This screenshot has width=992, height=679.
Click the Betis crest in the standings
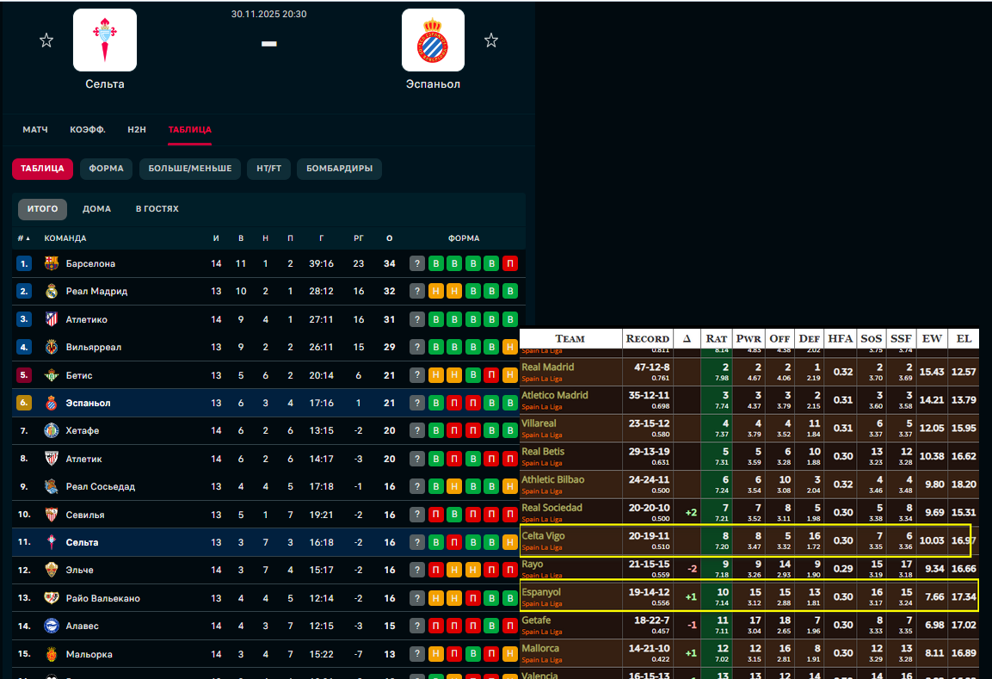52,375
